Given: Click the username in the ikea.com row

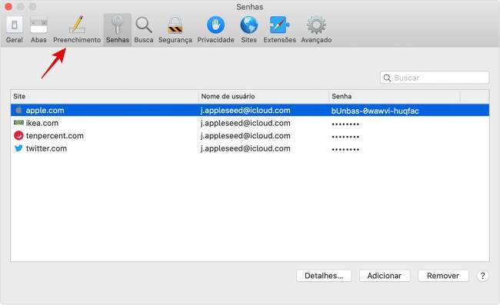Looking at the screenshot, I should 245,123.
